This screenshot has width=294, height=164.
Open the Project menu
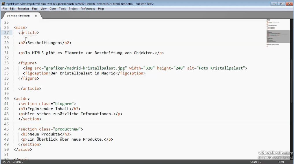pyautogui.click(x=73, y=9)
